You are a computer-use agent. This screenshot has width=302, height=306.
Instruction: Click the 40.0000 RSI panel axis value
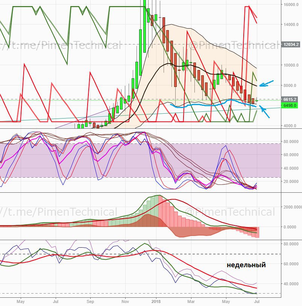coord(291,284)
